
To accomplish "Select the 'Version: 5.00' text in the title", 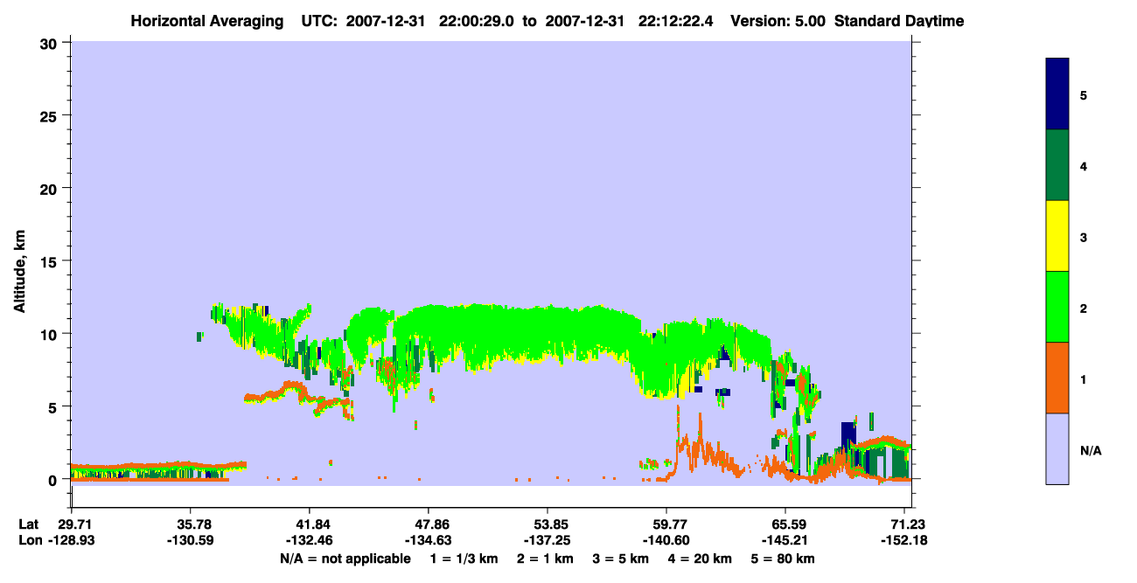I will (777, 21).
